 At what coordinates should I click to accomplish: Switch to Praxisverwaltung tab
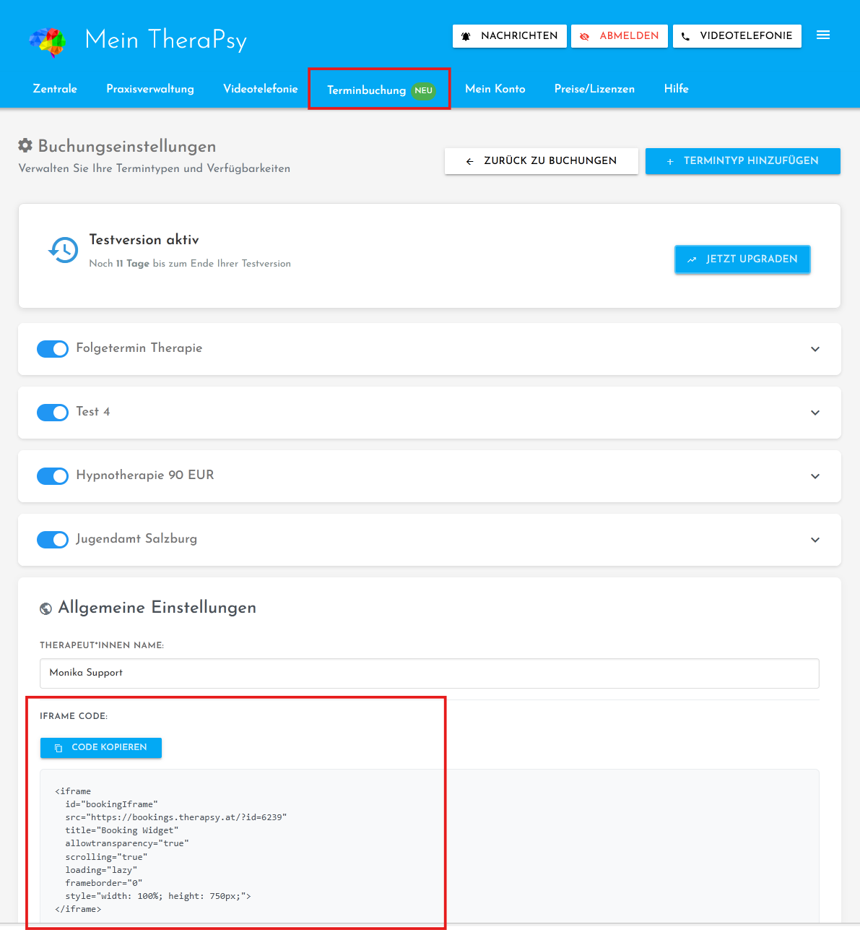click(x=150, y=89)
